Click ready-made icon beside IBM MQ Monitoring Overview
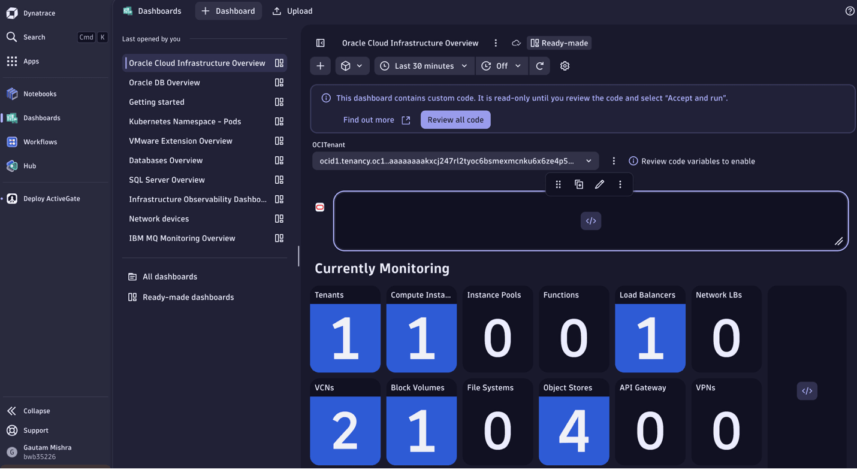Viewport: 857px width, 470px height. click(x=279, y=238)
